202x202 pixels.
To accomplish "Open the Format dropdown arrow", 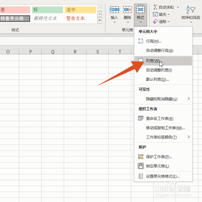I will [x=141, y=22].
